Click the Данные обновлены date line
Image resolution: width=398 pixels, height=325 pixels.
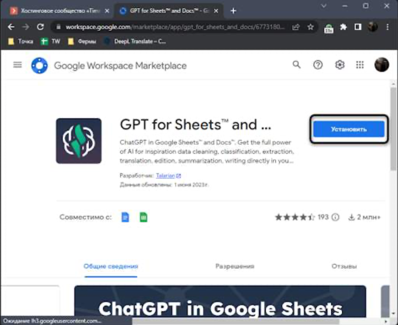point(164,185)
